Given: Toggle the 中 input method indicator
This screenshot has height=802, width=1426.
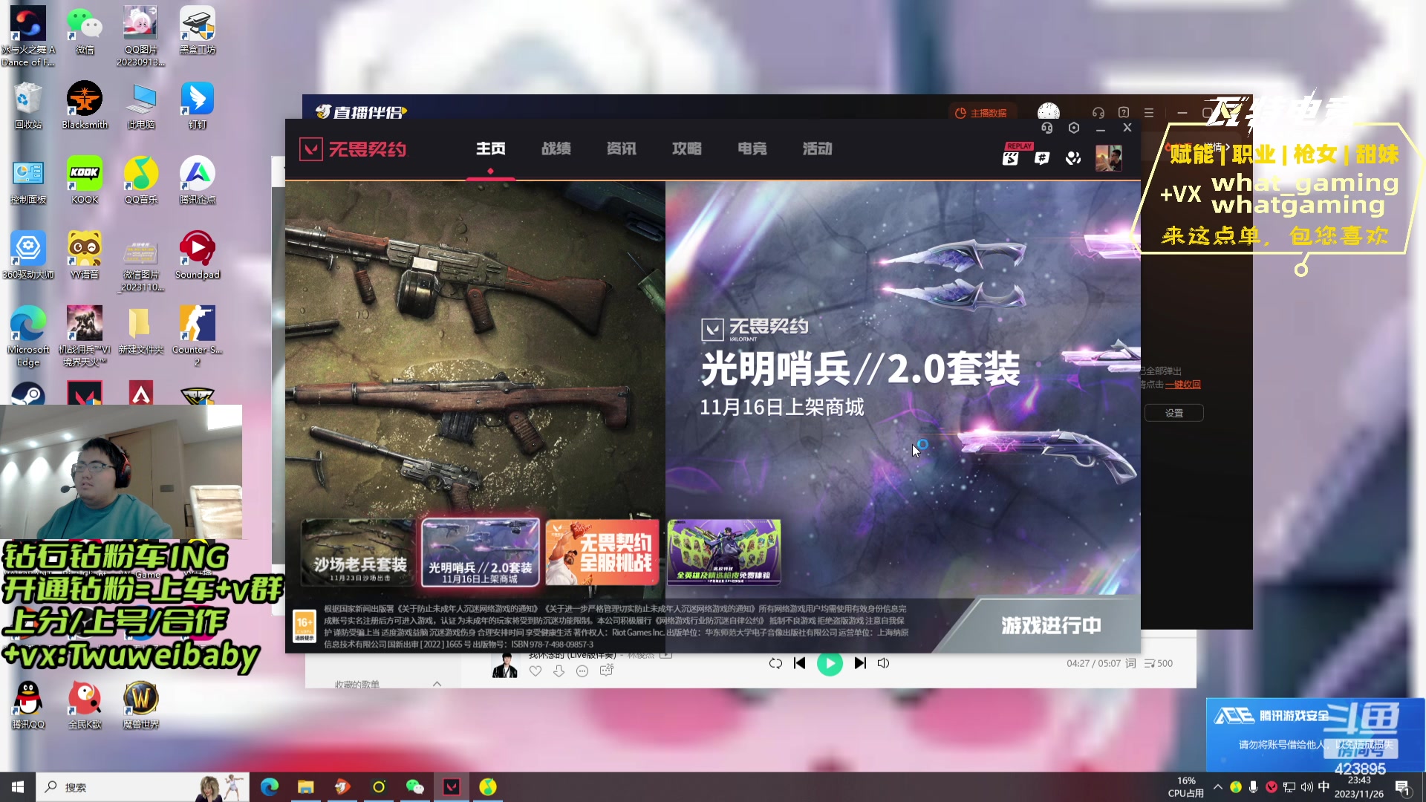Looking at the screenshot, I should [x=1324, y=787].
